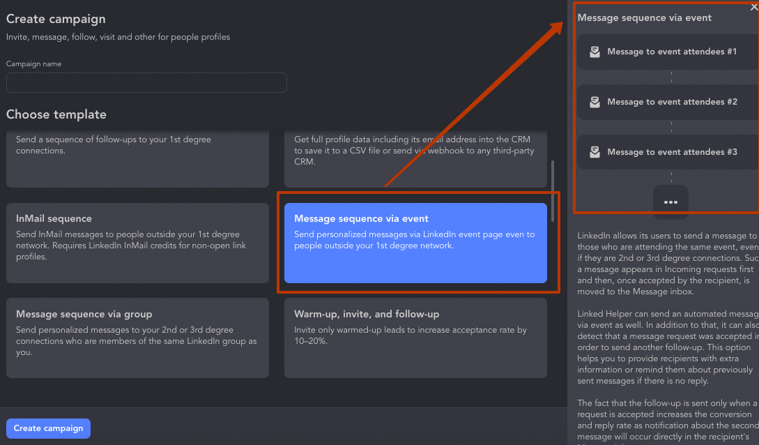The width and height of the screenshot is (759, 445).
Task: Open the ellipsis button below the sequence steps
Action: coord(670,202)
